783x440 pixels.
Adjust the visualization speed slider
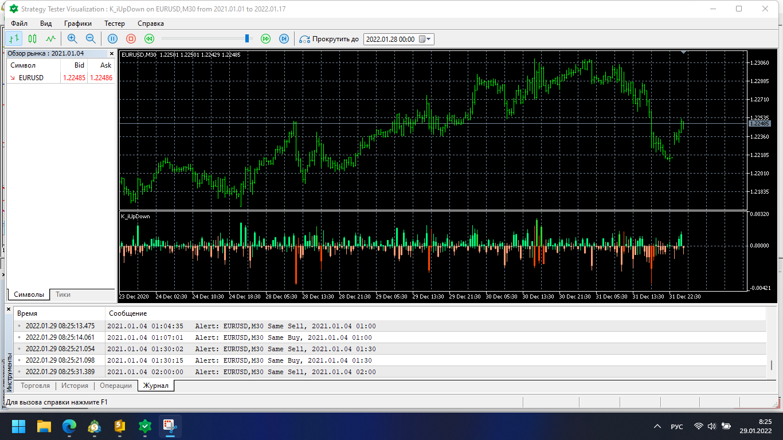[x=248, y=38]
